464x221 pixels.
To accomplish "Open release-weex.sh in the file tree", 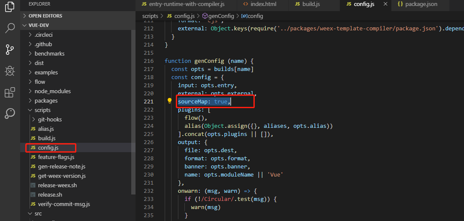I will [57, 185].
